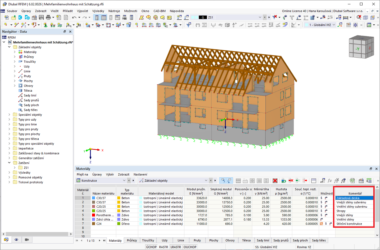Click the filter funnel icon in second toolbar

click(189, 25)
